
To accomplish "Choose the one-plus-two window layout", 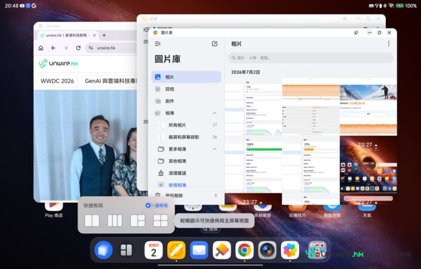I will click(x=138, y=221).
